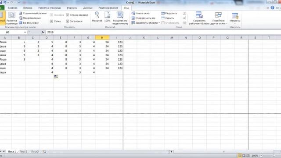Switch to Разметка страницы view mode
This screenshot has height=158, width=281.
[x=12, y=18]
